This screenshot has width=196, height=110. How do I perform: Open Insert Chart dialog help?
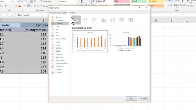tap(139, 8)
